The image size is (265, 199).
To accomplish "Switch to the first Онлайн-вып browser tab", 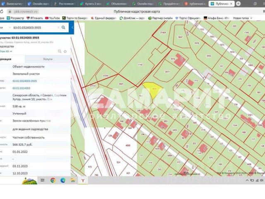I will point(39,4).
